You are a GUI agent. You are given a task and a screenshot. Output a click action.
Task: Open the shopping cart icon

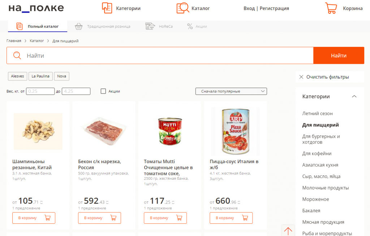coord(331,8)
